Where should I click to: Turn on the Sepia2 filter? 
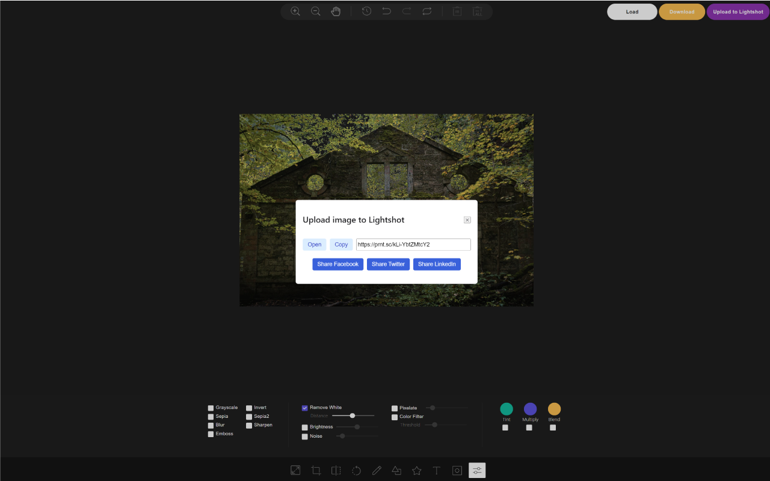[248, 415]
